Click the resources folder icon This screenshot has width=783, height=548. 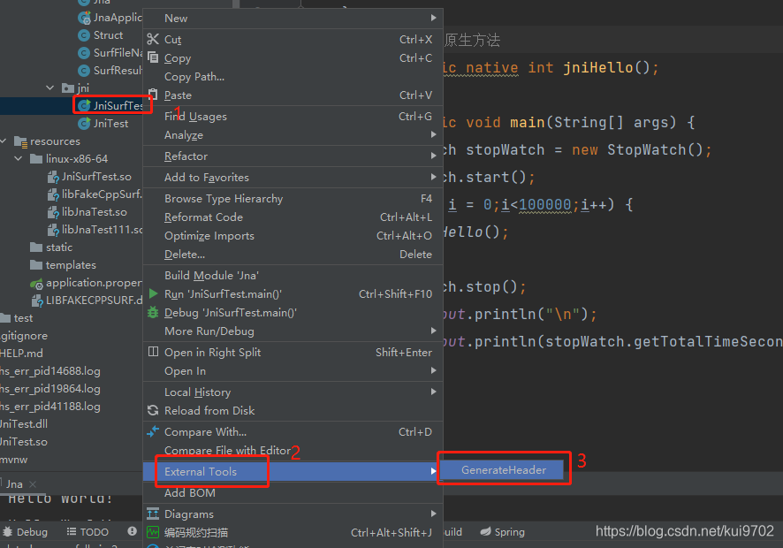[x=20, y=142]
